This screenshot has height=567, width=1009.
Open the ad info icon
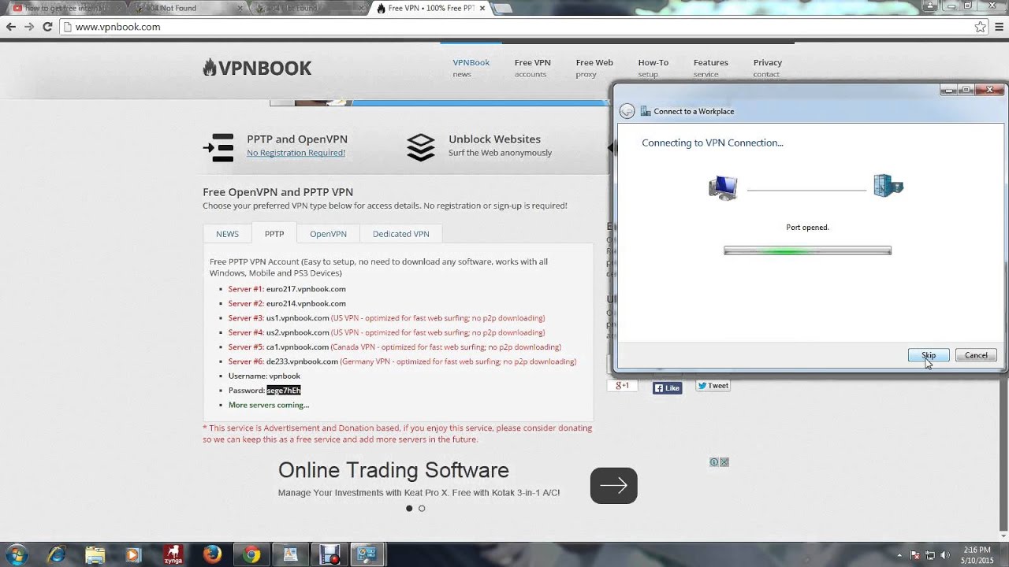click(714, 462)
